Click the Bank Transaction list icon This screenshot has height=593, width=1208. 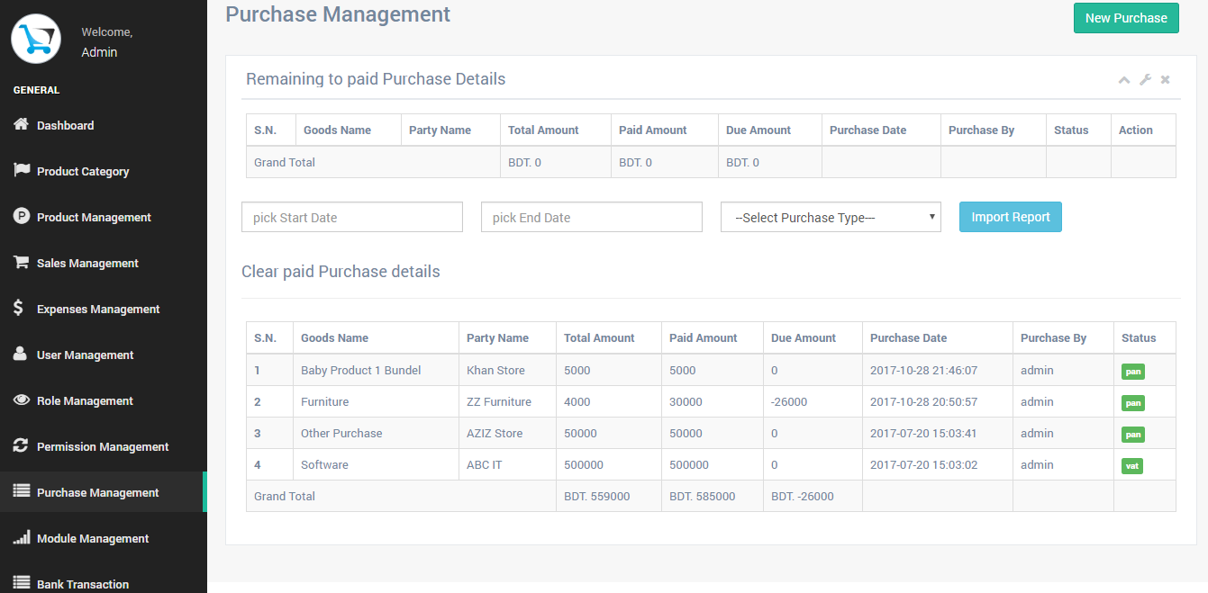[x=22, y=583]
